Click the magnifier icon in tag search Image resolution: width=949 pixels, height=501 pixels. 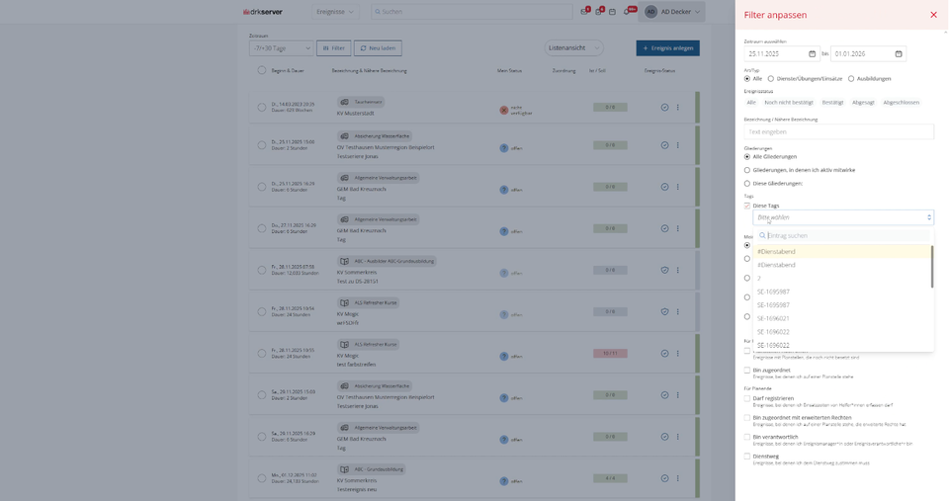pos(763,236)
